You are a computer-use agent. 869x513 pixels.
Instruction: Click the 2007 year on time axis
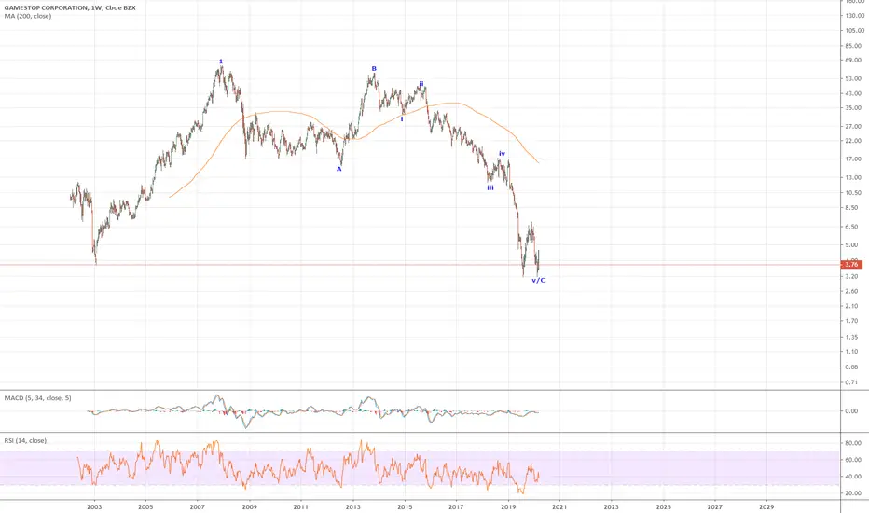pyautogui.click(x=198, y=506)
